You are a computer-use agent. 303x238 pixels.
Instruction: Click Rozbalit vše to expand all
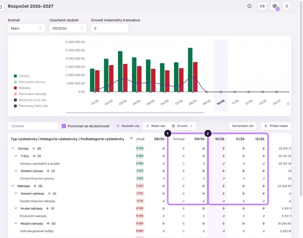[x=128, y=126]
